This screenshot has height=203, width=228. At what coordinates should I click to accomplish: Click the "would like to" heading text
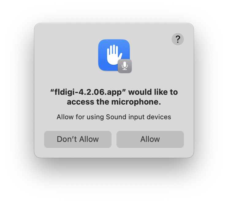tap(153, 92)
